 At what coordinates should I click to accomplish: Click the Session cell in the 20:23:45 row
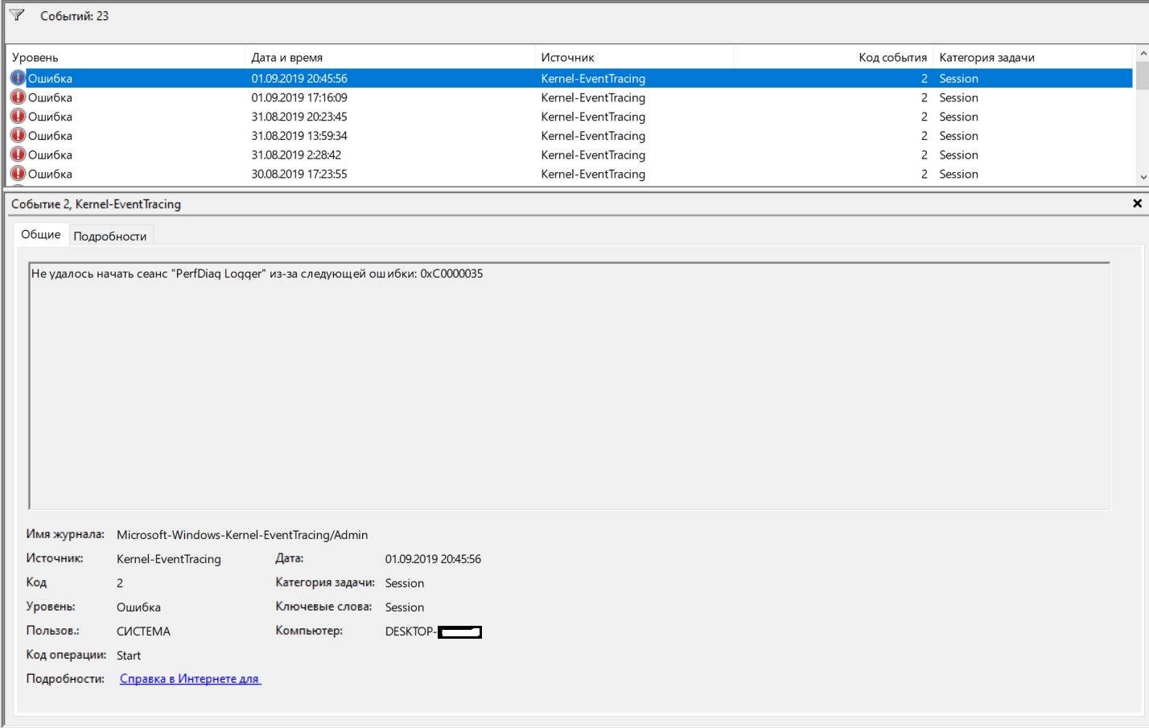point(958,117)
